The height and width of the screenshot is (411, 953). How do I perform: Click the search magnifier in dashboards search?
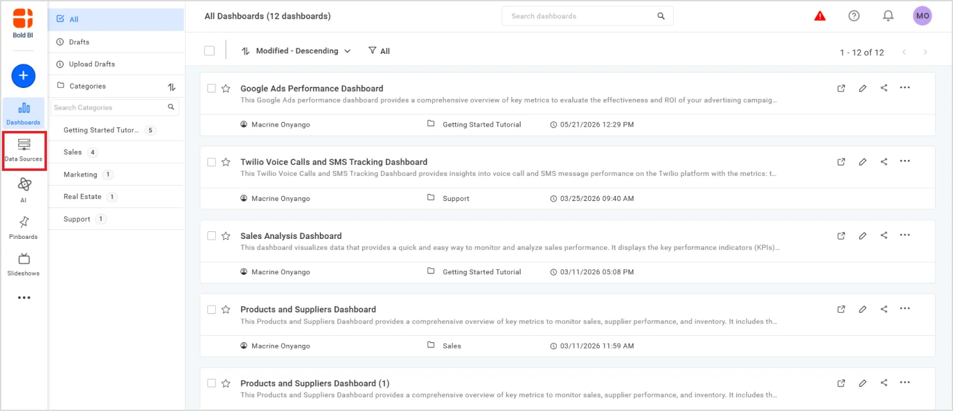pos(661,16)
